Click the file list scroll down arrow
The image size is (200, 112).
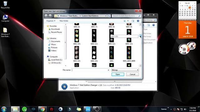pyautogui.click(x=140, y=66)
